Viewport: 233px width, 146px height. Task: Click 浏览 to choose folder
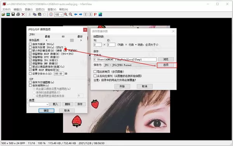[166, 59]
